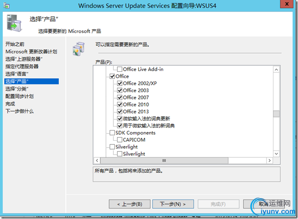Select 选择"上游服务器" step
This screenshot has width=298, height=219.
pyautogui.click(x=24, y=59)
